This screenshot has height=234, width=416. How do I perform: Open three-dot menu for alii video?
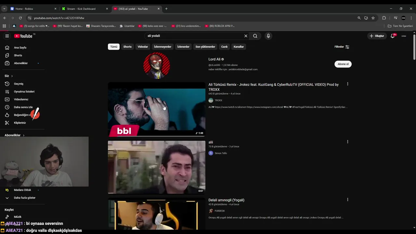pos(347,142)
